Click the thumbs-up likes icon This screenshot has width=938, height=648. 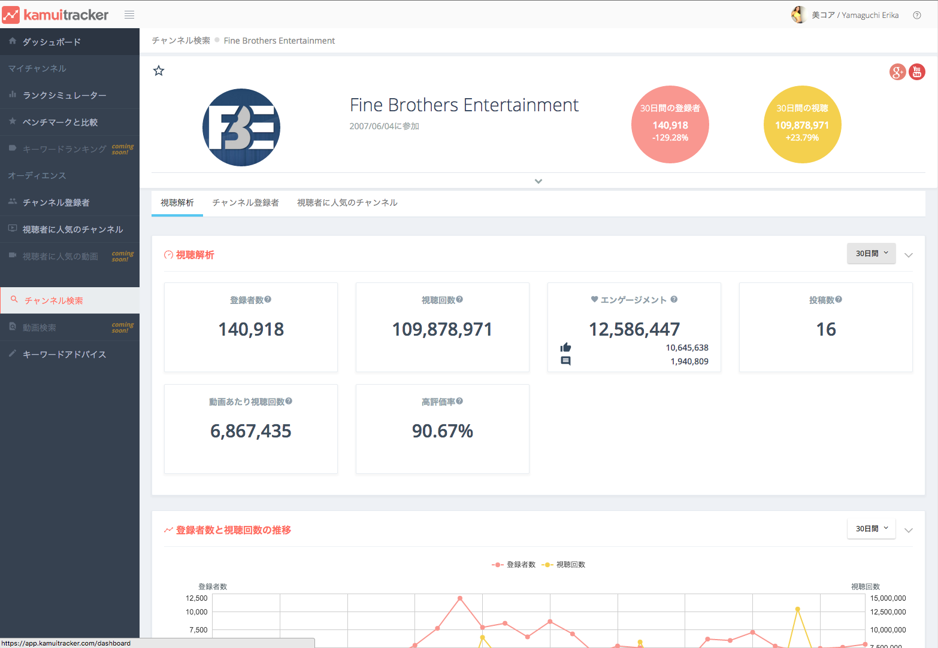[x=565, y=348]
